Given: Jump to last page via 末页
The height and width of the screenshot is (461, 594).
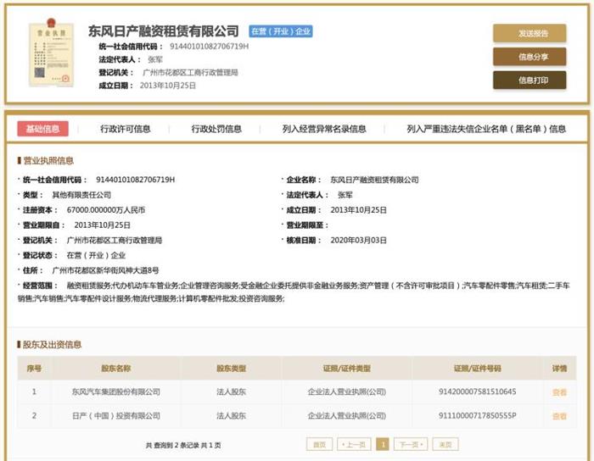Looking at the screenshot, I should coord(445,444).
